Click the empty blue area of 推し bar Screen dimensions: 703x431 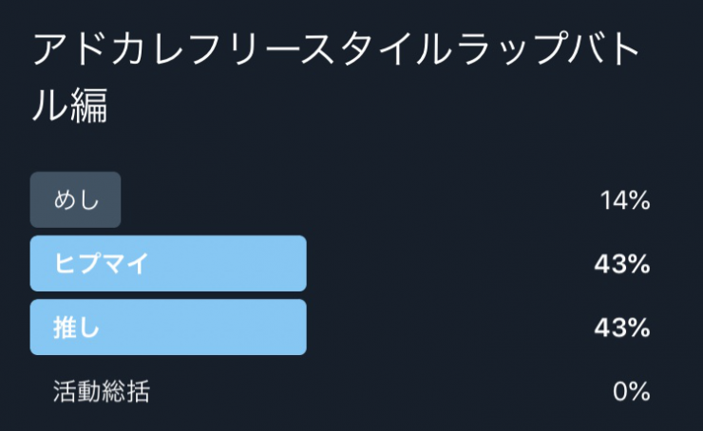tap(201, 328)
